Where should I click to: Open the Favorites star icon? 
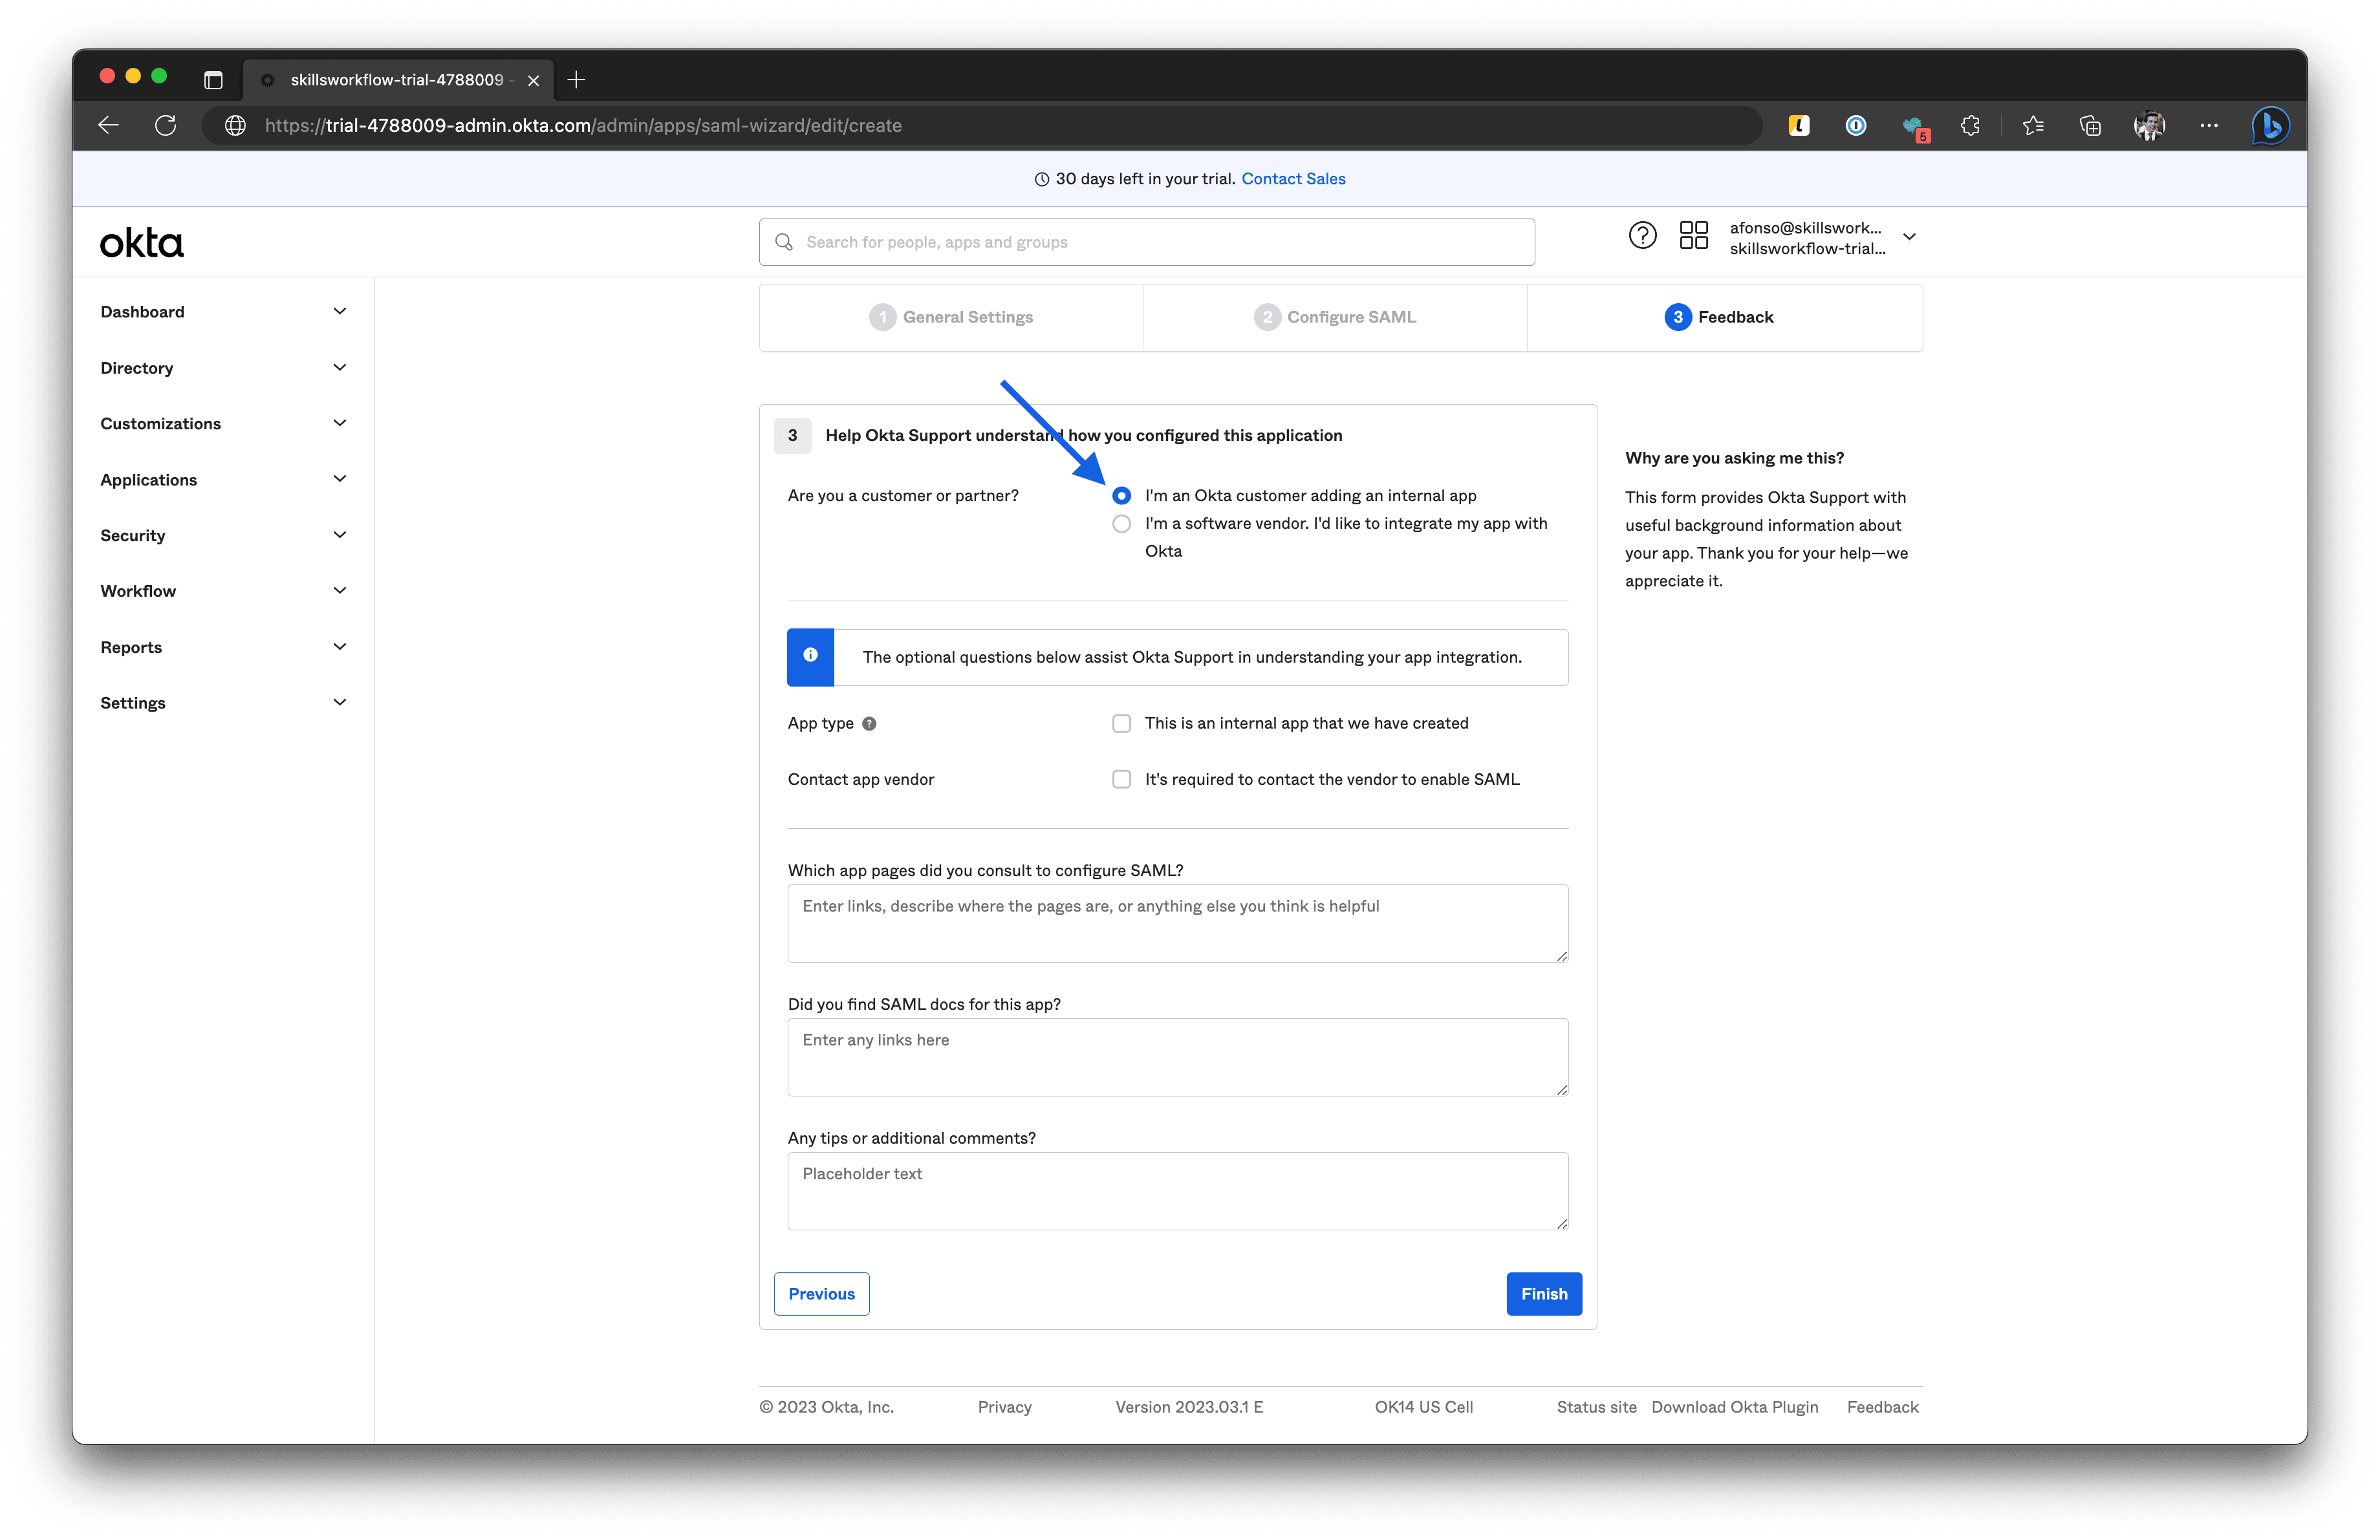[2033, 125]
